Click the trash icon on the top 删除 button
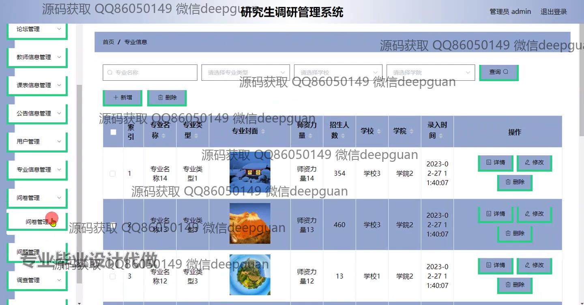Viewport: 584px width, 305px height. click(160, 97)
